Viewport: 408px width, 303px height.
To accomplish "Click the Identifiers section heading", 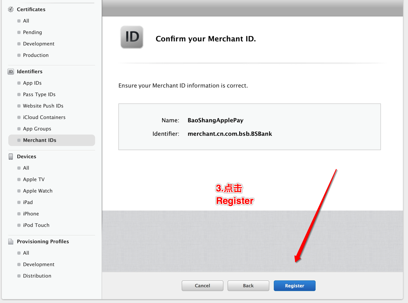I will pos(29,72).
